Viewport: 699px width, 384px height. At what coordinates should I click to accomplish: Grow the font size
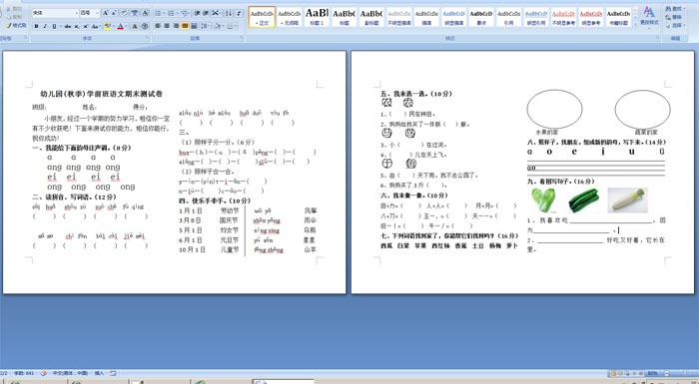click(105, 13)
